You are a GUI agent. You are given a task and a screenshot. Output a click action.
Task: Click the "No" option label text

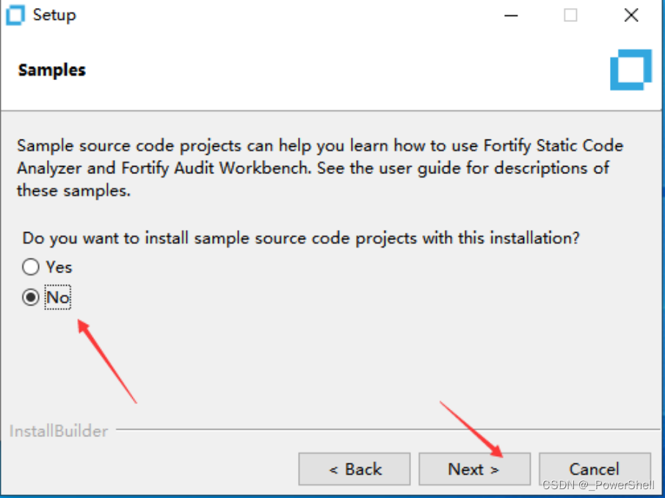[x=57, y=297]
